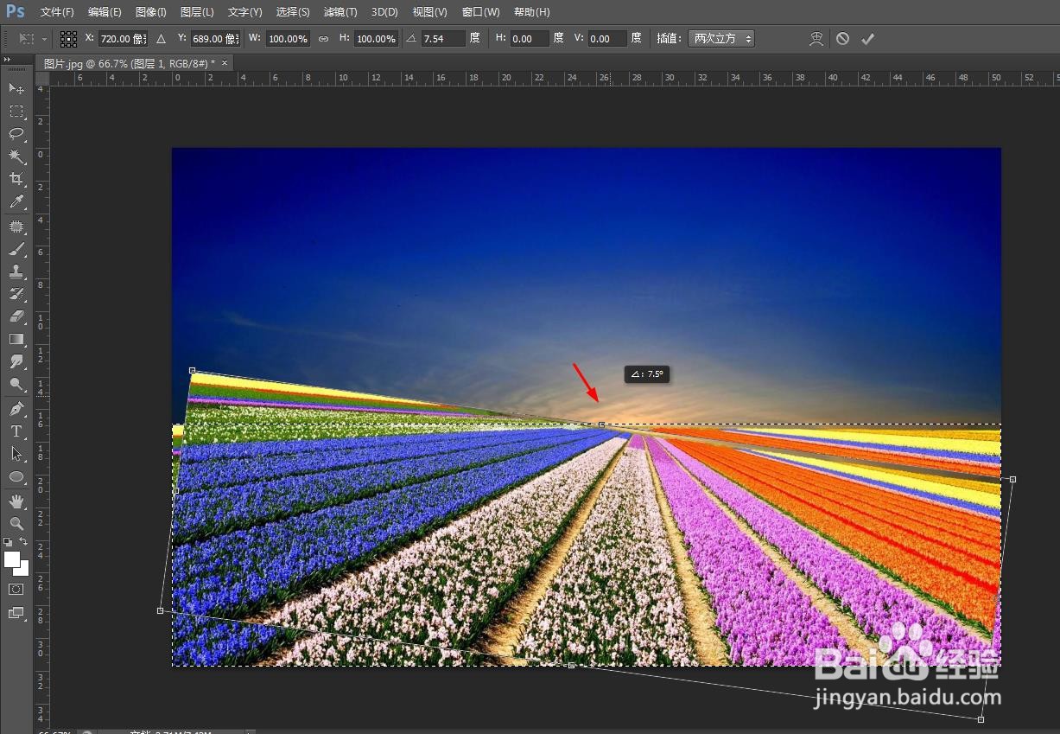Select the Ellipse shape tool

click(16, 476)
